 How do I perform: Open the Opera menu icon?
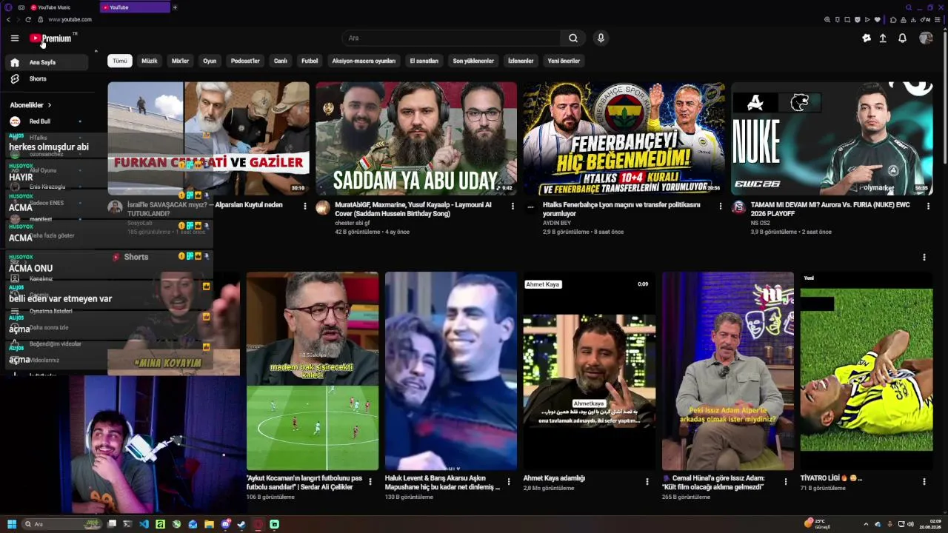click(7, 7)
